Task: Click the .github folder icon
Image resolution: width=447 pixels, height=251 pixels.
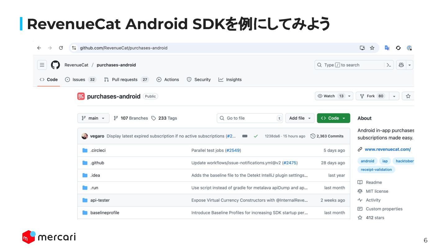Action: click(x=85, y=163)
